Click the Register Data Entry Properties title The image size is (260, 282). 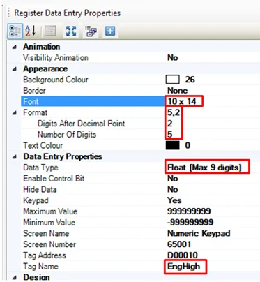tap(67, 13)
